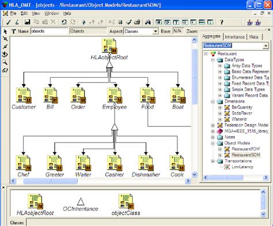
Task: Expand the Notes folder
Action: tap(213, 137)
